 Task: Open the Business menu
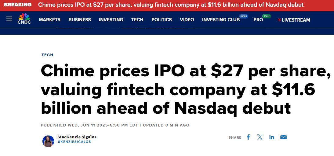click(x=80, y=20)
